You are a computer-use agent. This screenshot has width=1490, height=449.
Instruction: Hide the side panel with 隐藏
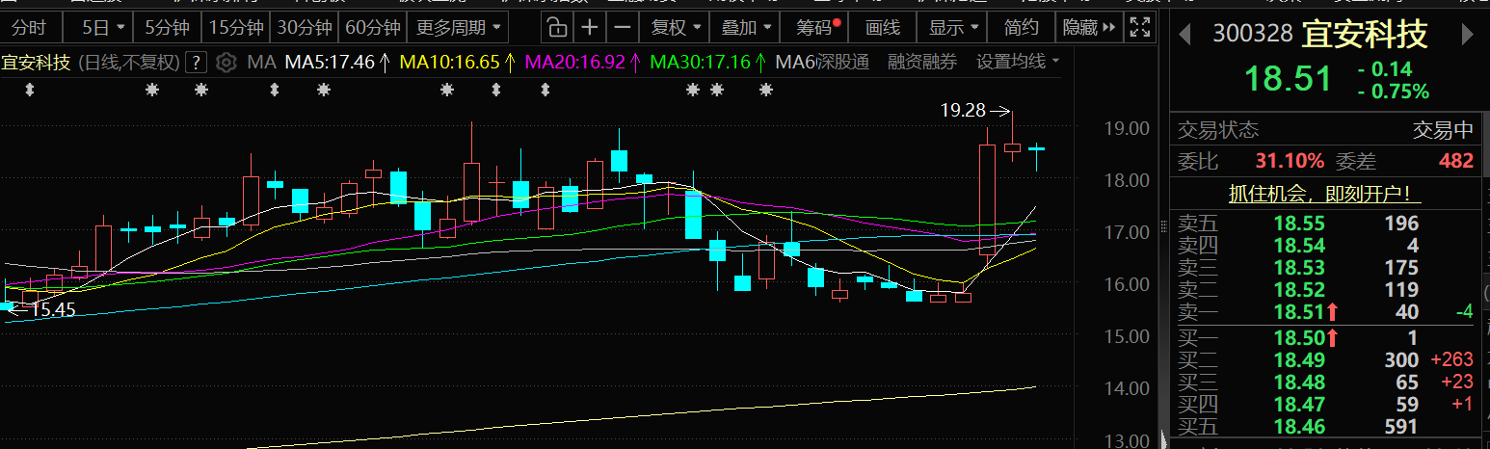(1089, 27)
